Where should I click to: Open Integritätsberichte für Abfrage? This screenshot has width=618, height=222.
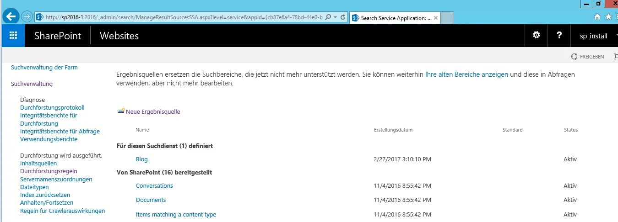(x=60, y=131)
